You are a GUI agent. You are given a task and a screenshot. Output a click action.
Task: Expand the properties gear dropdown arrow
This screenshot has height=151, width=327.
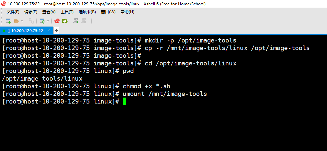click(48, 21)
